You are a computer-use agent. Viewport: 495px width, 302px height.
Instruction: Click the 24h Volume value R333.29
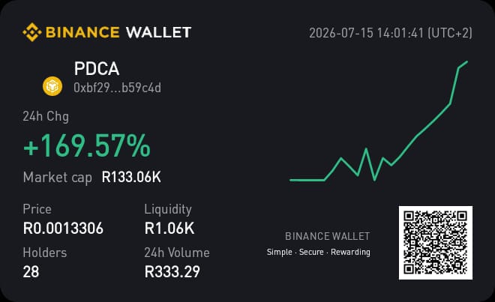pos(172,272)
